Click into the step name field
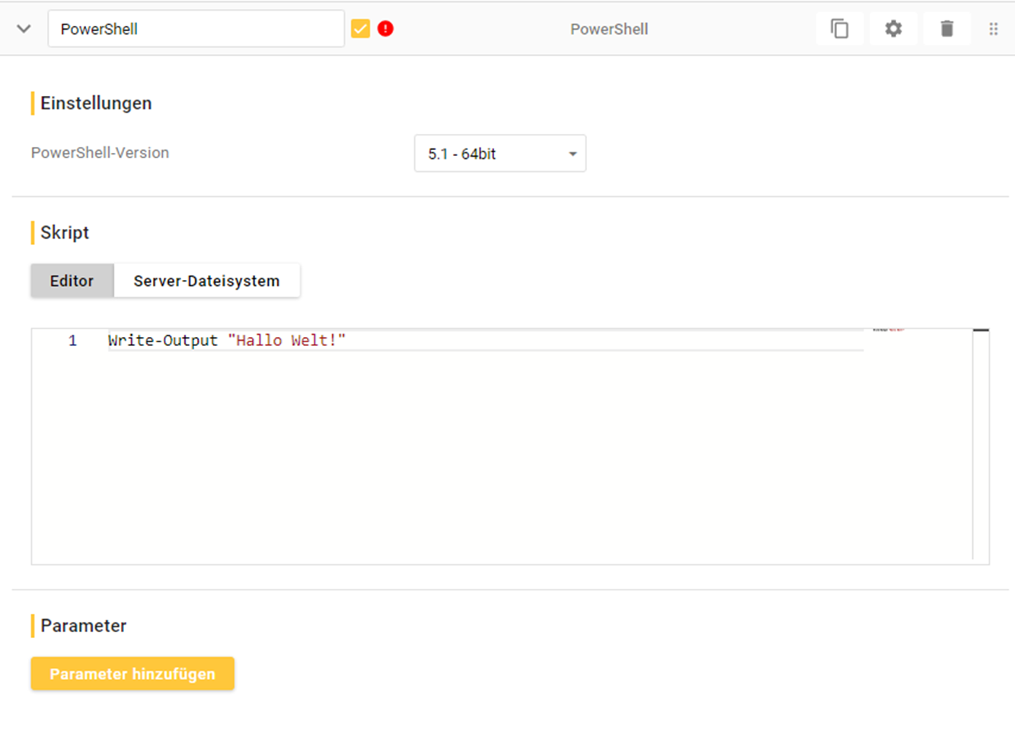Image resolution: width=1015 pixels, height=734 pixels. click(x=196, y=29)
